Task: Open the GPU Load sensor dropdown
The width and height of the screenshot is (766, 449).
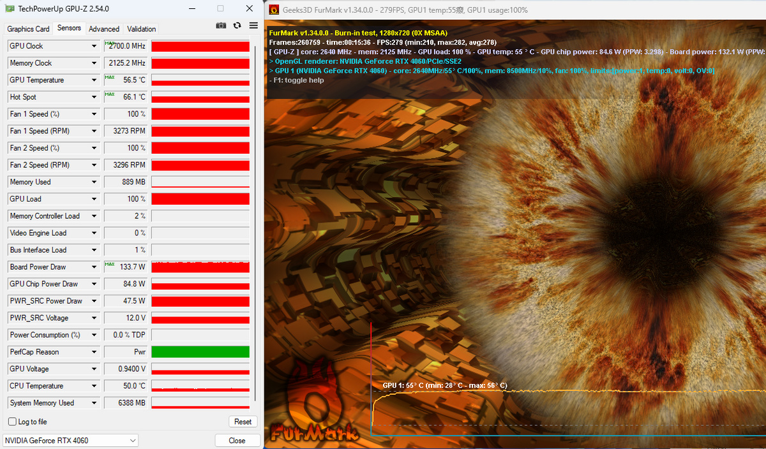Action: click(94, 199)
